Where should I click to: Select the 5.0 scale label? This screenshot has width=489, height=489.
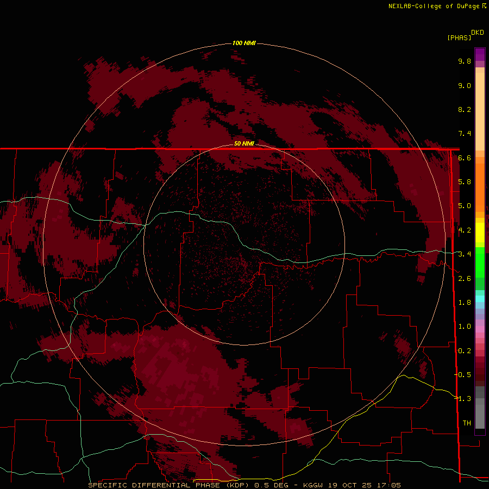click(x=465, y=206)
